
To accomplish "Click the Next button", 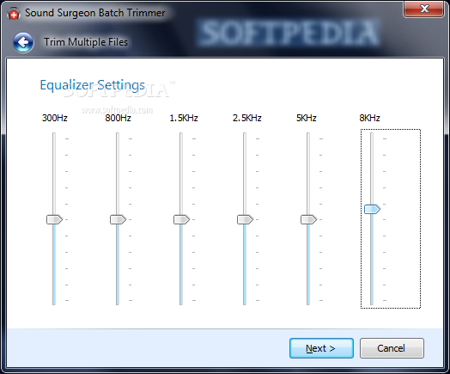I will [321, 348].
